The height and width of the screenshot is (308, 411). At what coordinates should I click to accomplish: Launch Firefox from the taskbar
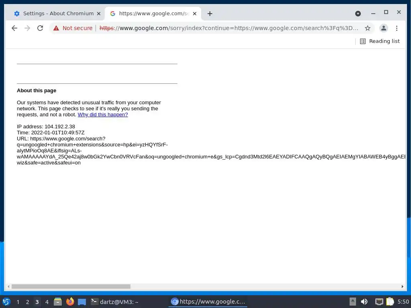tap(70, 302)
